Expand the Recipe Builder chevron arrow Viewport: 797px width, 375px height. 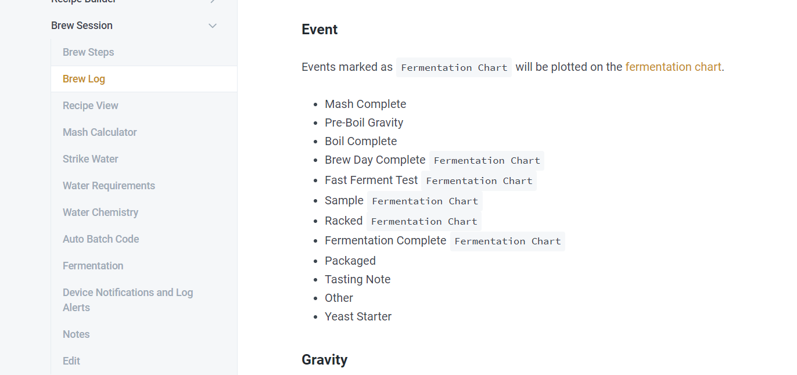click(x=213, y=2)
